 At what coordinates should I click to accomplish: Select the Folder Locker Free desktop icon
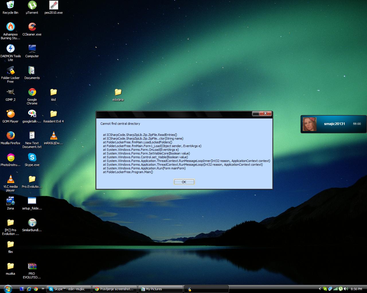pos(10,75)
